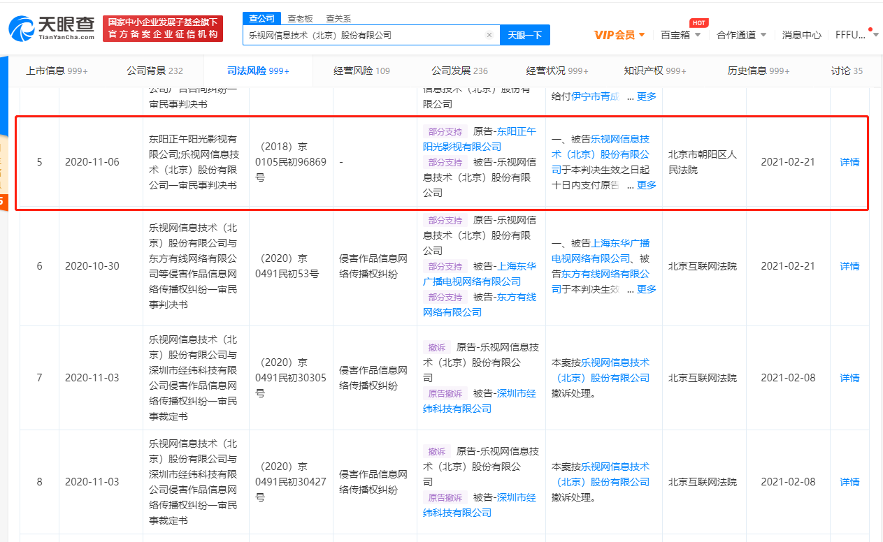Open plaintiff 东阳正午阳光影视有限公司 link
This screenshot has height=542, width=883.
pos(480,139)
